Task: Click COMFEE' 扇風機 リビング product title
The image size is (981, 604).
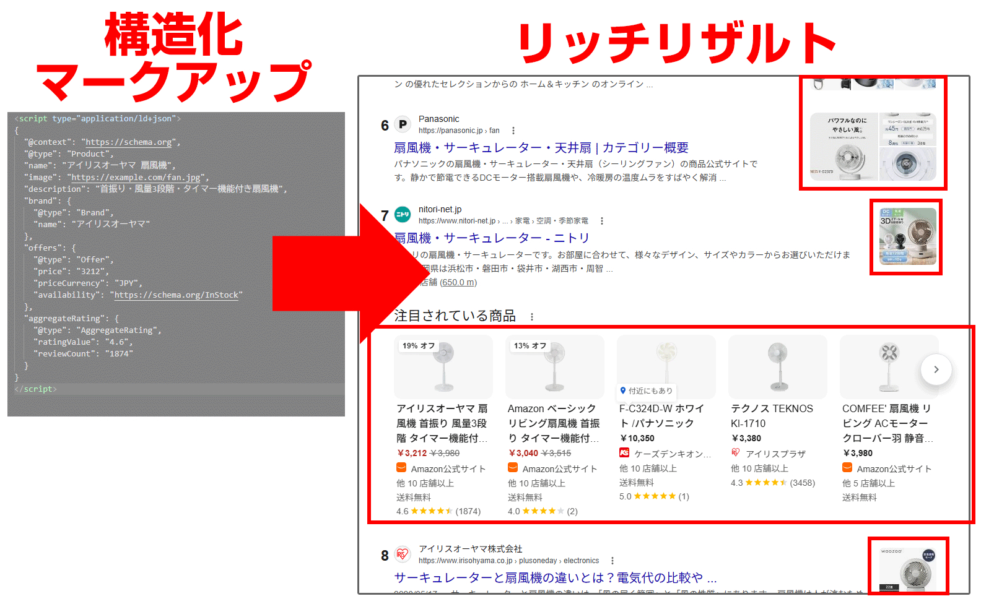Action: tap(887, 423)
